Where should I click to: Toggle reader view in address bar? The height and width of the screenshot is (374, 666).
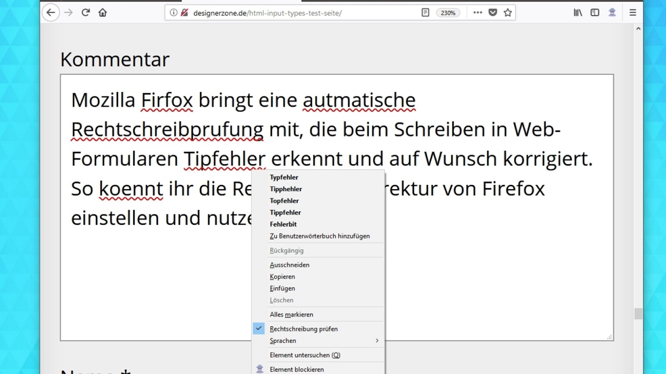425,12
